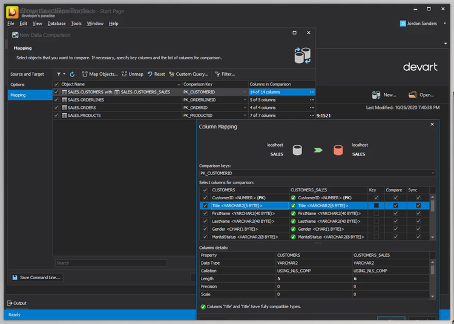This screenshot has height=324, width=454.
Task: Toggle Sync checkbox for LastName row
Action: (x=418, y=221)
